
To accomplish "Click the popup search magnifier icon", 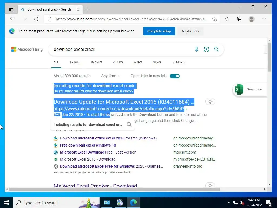I will (x=129, y=125).
